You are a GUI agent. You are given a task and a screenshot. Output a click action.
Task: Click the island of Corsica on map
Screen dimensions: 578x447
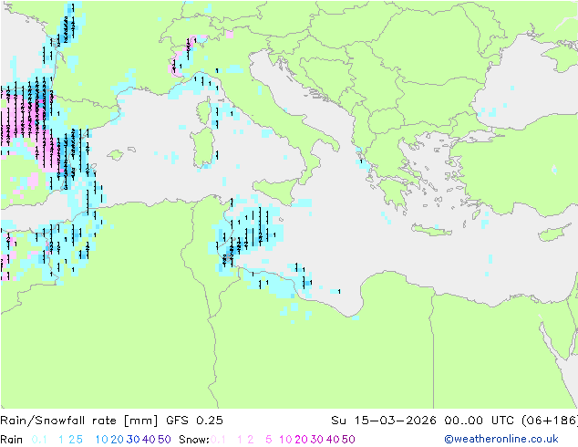click(203, 110)
